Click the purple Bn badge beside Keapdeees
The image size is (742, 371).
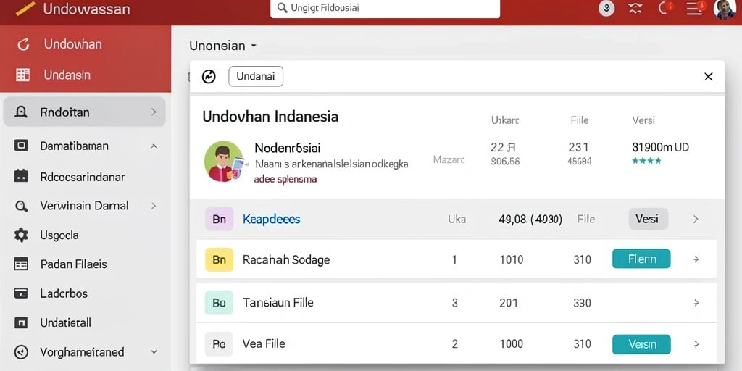point(219,219)
